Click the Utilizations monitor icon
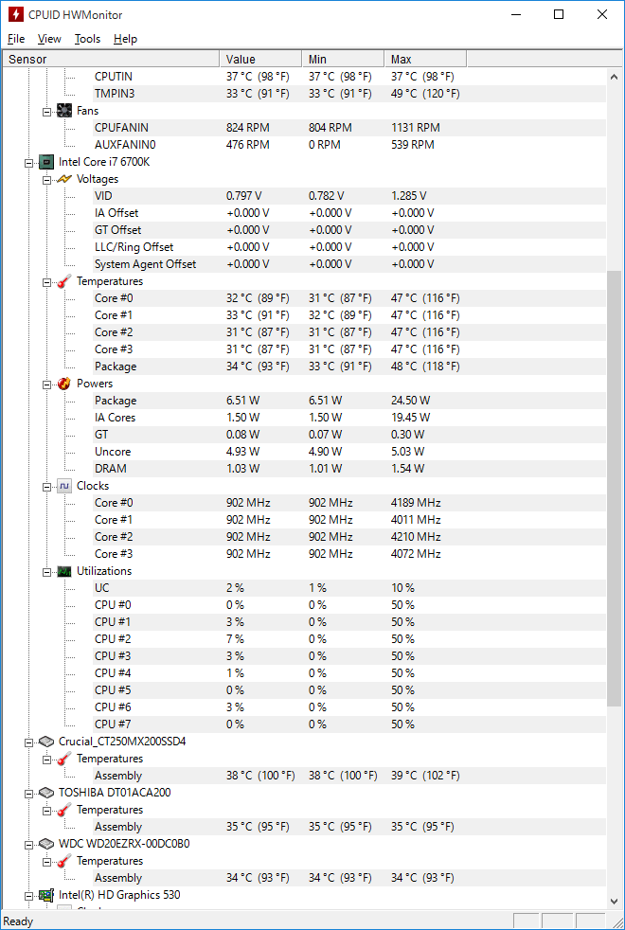 (64, 571)
